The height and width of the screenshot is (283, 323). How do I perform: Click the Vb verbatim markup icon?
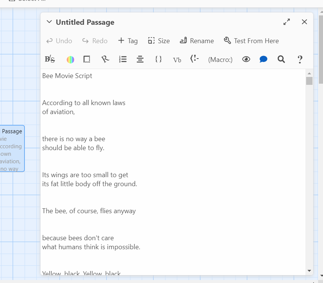point(177,60)
